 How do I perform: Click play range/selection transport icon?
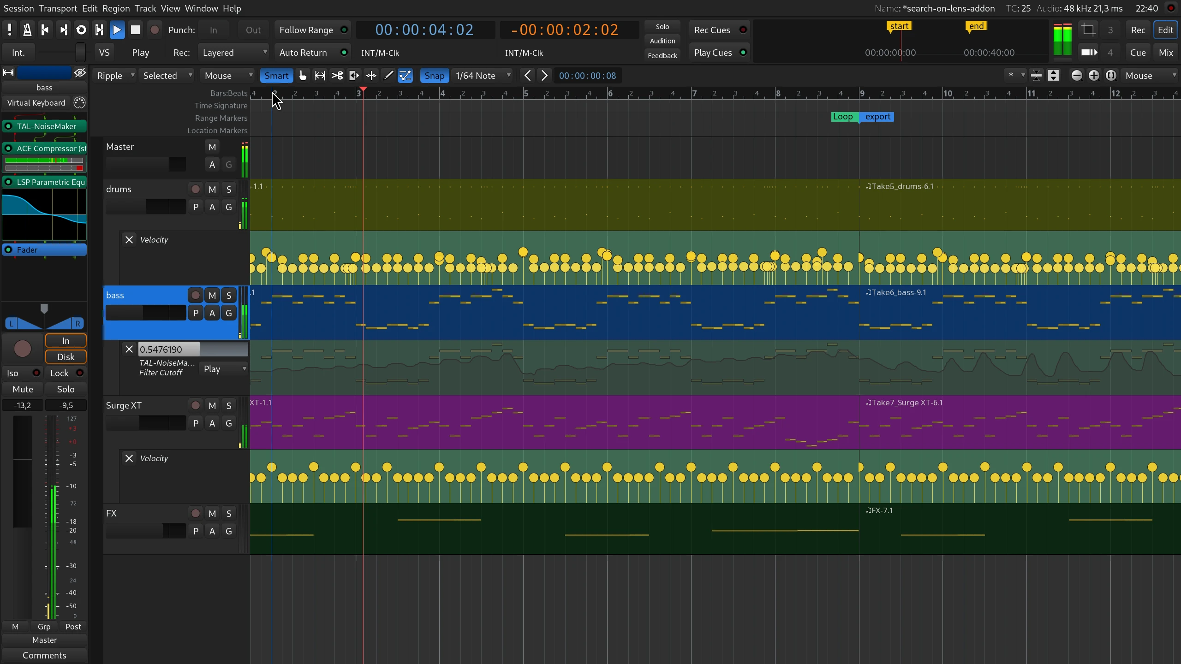tap(99, 30)
